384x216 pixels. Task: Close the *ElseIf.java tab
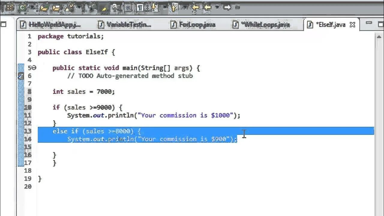pos(352,25)
